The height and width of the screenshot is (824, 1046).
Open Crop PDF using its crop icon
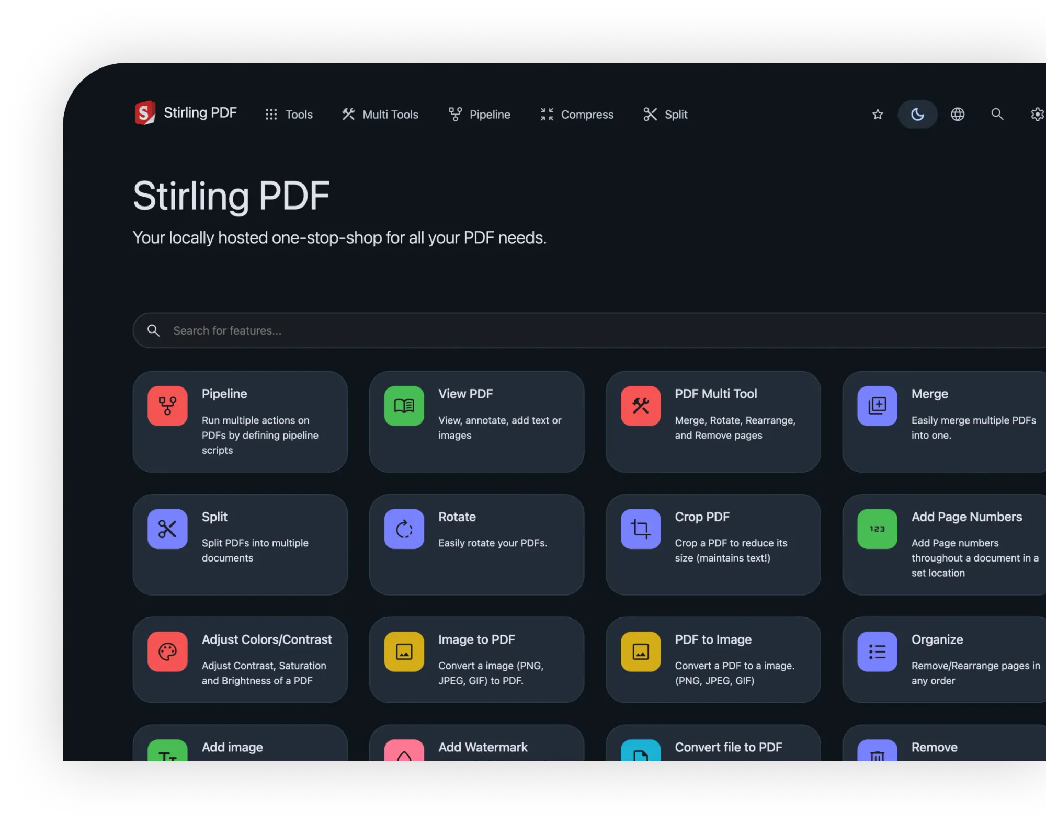pyautogui.click(x=640, y=529)
